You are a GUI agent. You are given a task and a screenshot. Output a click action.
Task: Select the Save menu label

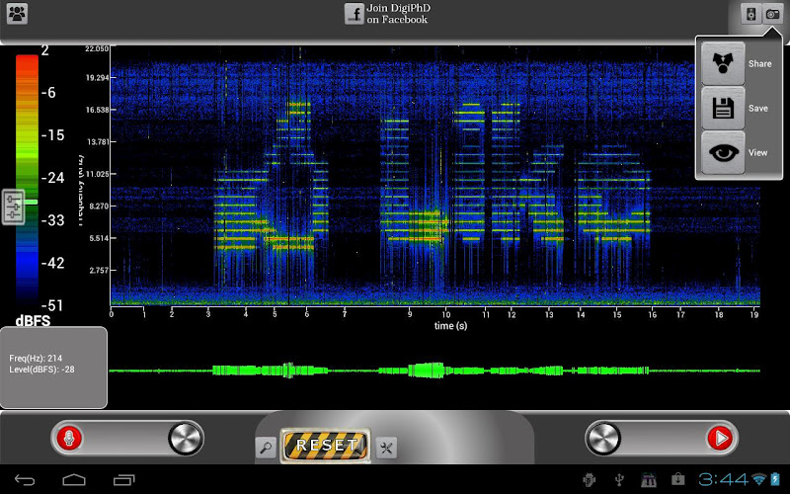pyautogui.click(x=758, y=109)
